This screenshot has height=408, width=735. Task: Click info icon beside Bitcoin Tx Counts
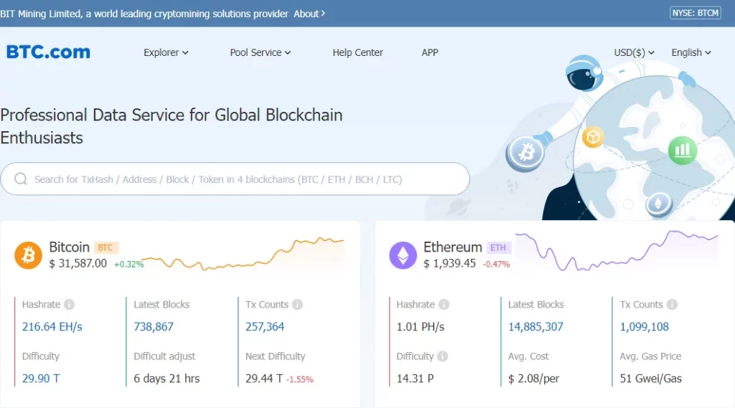point(297,305)
